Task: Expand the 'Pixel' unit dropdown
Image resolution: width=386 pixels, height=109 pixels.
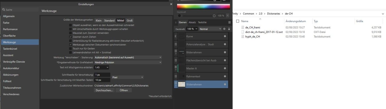Action: coord(128,77)
